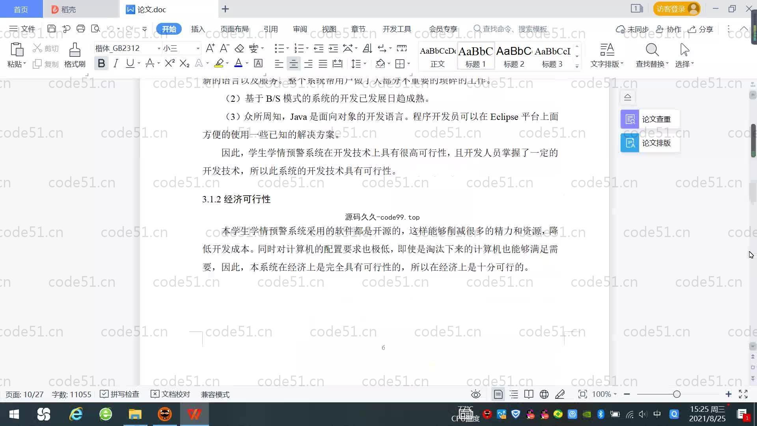Open the 页面布局 ribbon tab

234,29
